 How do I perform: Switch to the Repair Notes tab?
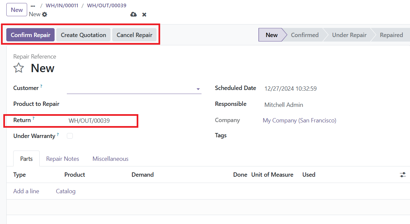coord(63,159)
